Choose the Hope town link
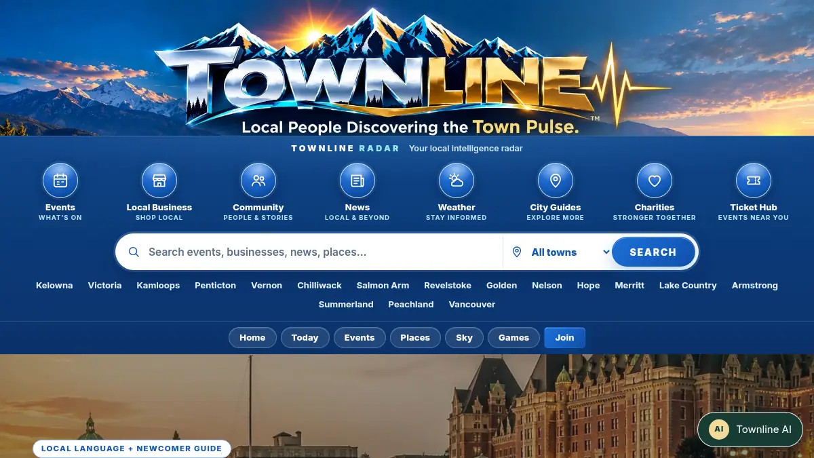814x458 pixels. [588, 286]
